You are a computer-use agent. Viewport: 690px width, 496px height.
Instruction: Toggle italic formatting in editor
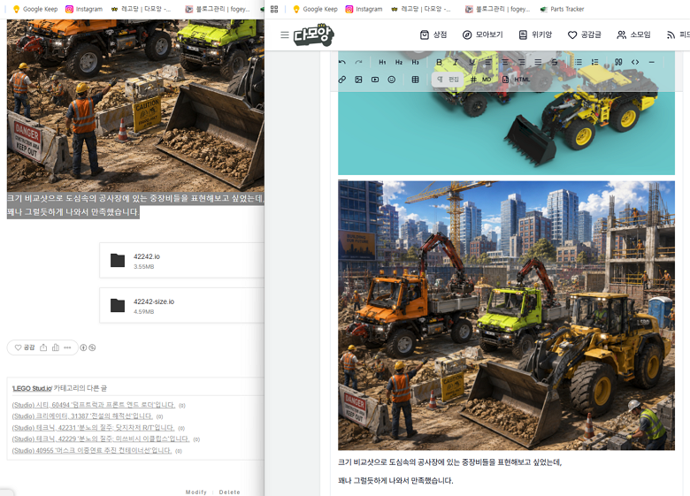pos(456,62)
